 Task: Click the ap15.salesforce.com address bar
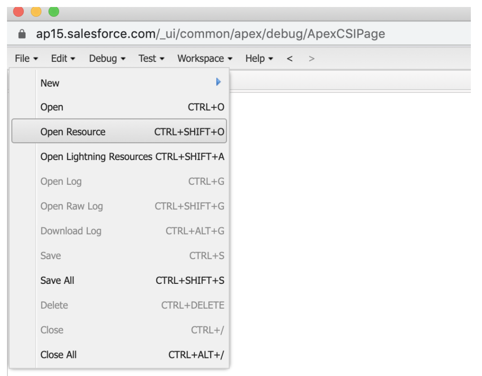point(139,34)
